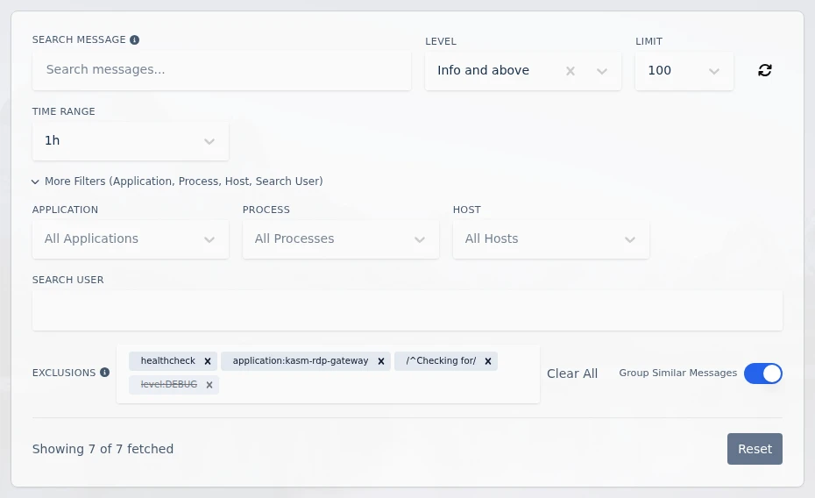Viewport: 815px width, 498px height.
Task: Click the strikethrough level:DEBUG label
Action: (169, 385)
